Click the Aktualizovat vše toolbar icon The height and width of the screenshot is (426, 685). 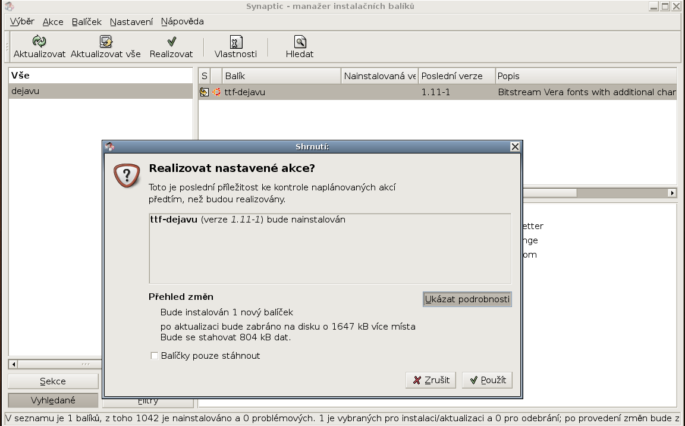pos(106,42)
